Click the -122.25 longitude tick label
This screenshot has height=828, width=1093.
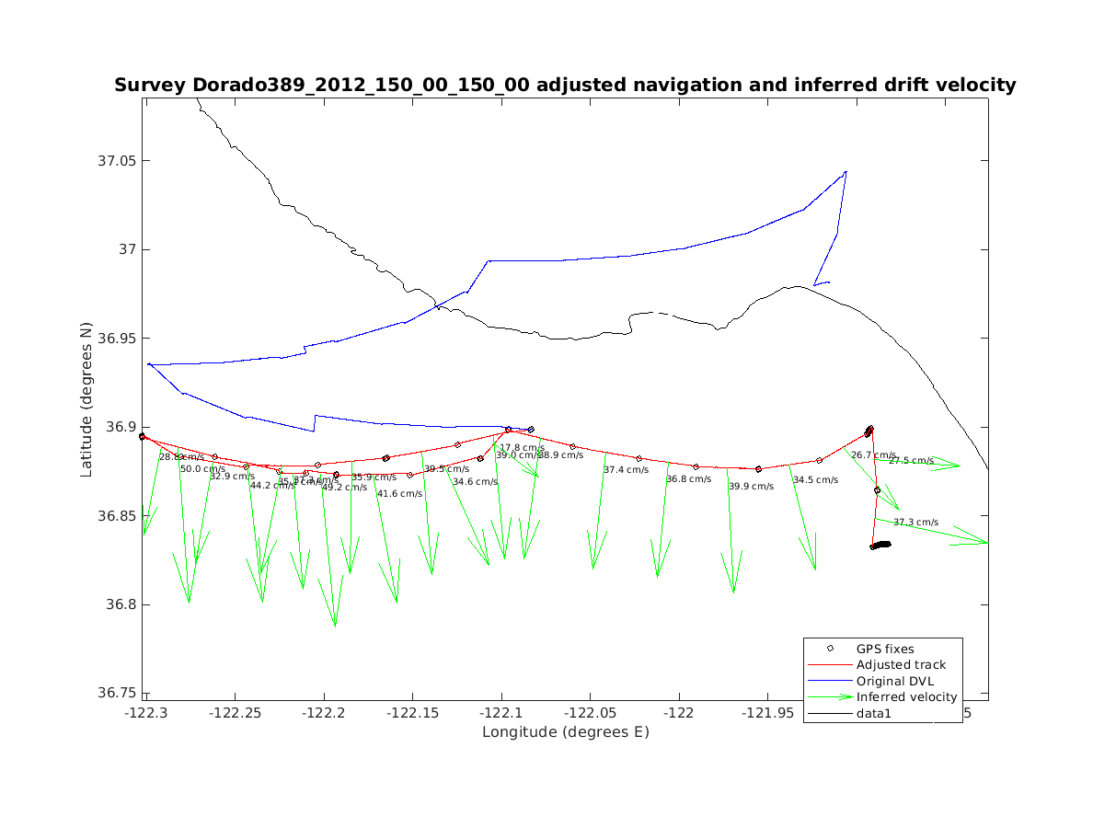[x=235, y=713]
